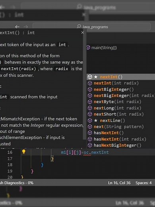Choose nextBigInteger(int radix) suggestion
Image resolution: width=155 pixels, height=207 pixels.
pos(121,96)
